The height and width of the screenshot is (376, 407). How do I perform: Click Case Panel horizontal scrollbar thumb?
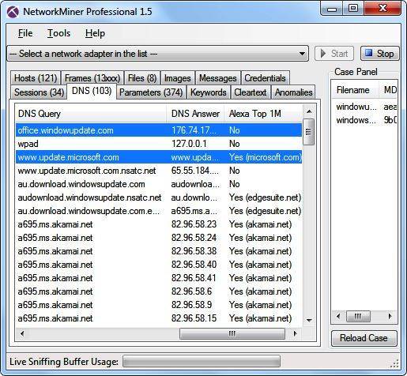(358, 316)
